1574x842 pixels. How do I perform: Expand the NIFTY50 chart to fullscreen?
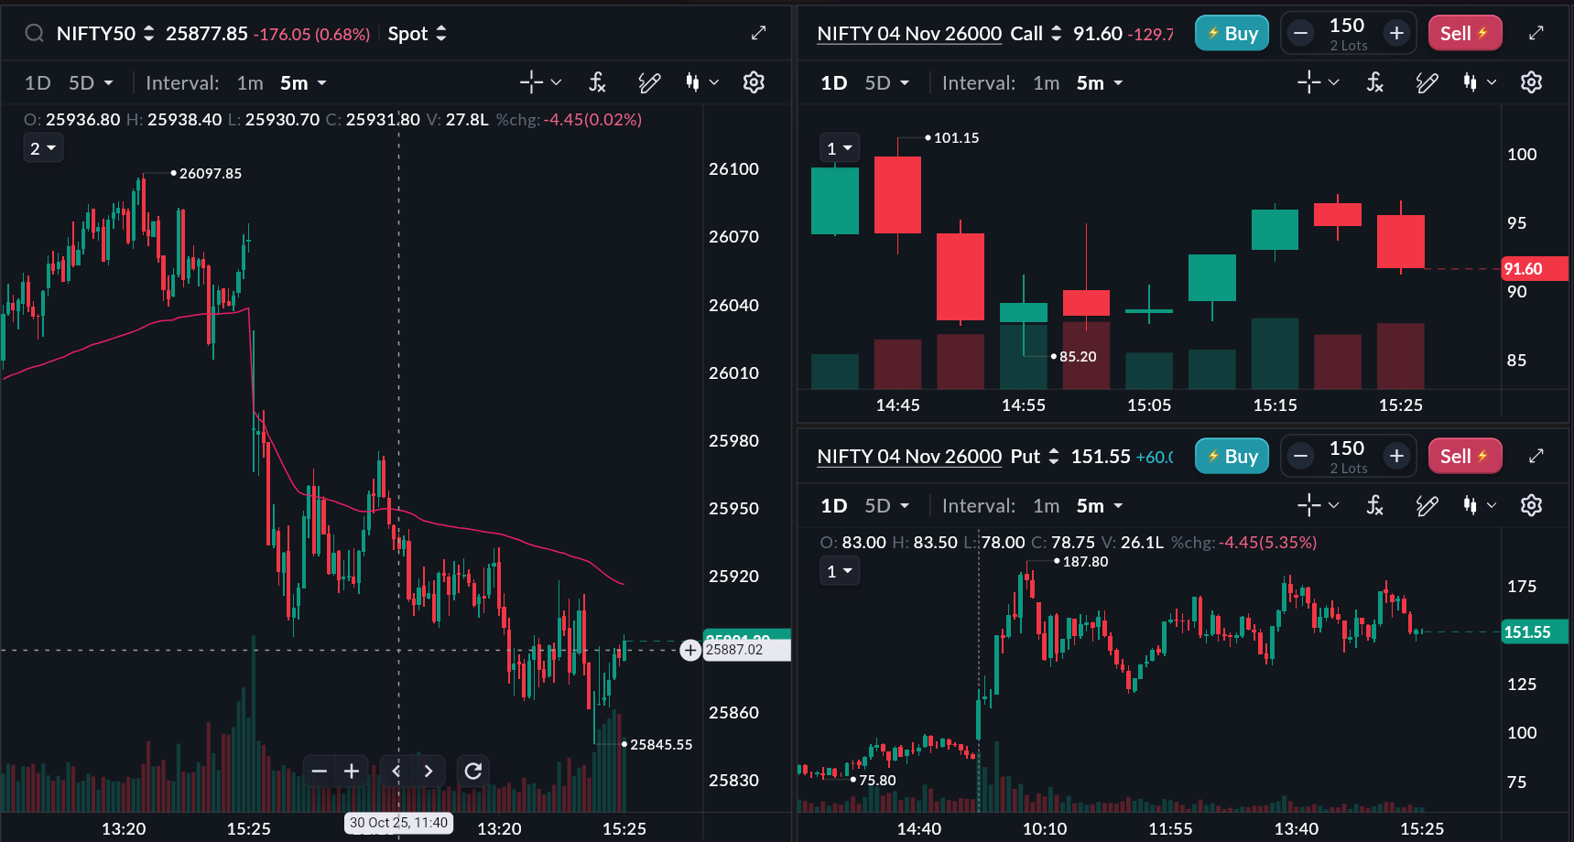point(758,33)
